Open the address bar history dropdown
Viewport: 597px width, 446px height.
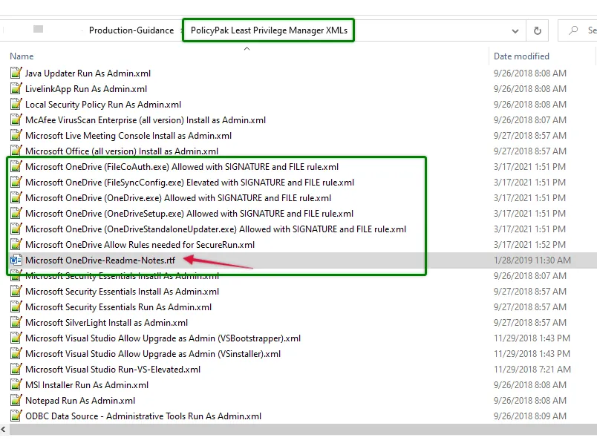coord(515,30)
